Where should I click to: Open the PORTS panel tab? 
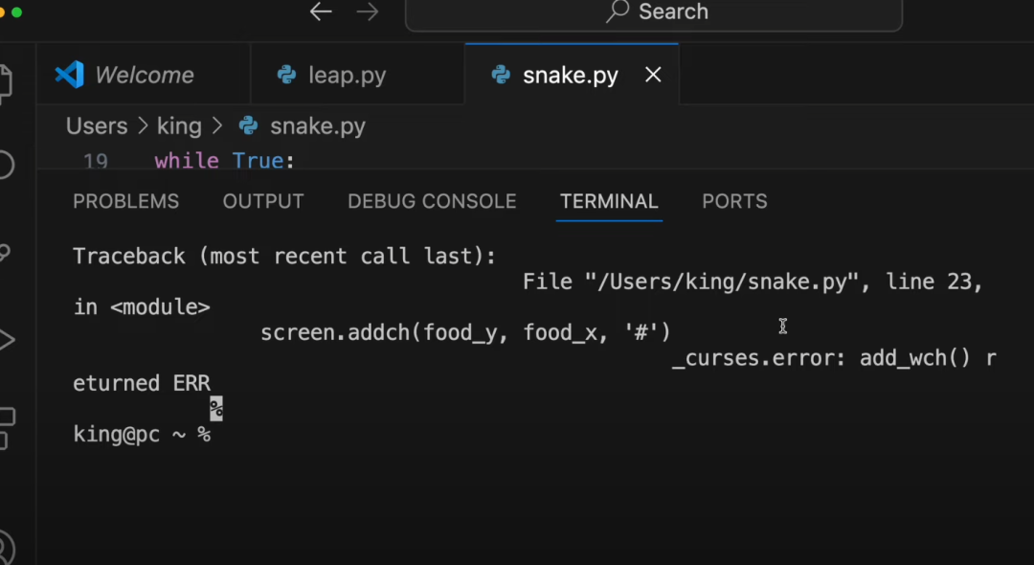point(734,201)
